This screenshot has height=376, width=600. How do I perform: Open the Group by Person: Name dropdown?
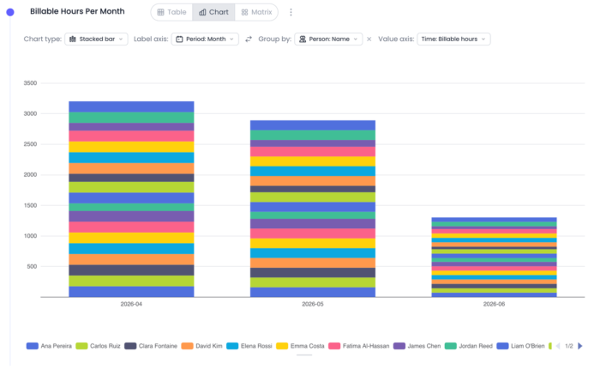coord(328,39)
